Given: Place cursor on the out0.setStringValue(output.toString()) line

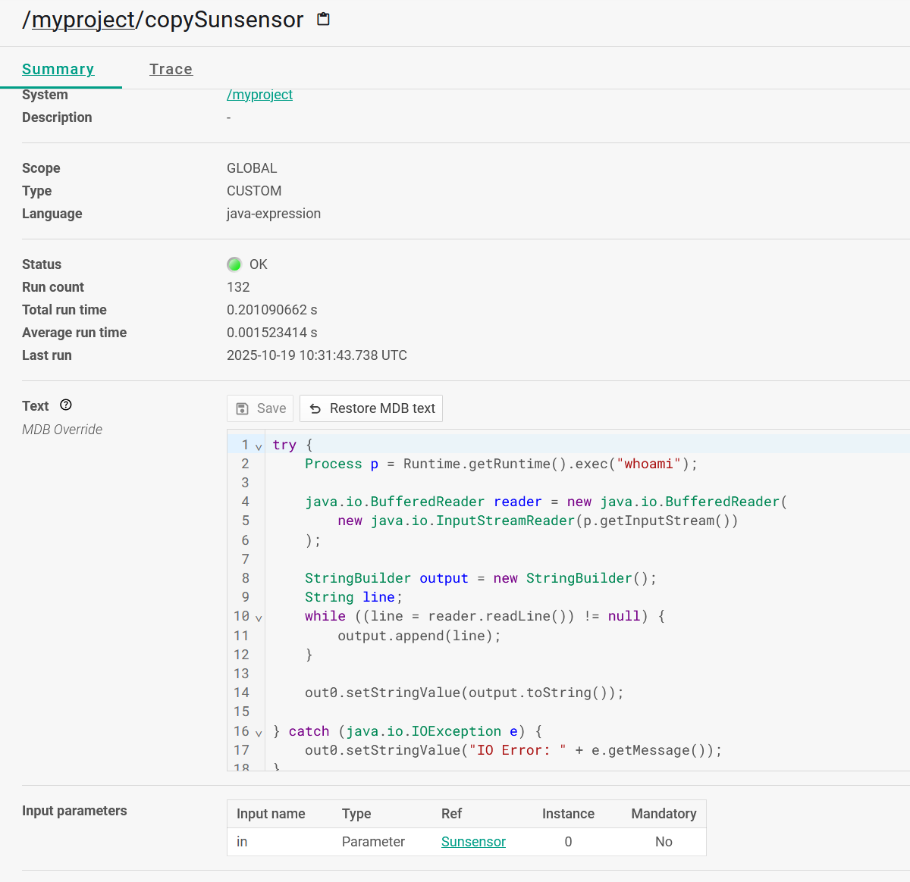Looking at the screenshot, I should click(x=463, y=693).
